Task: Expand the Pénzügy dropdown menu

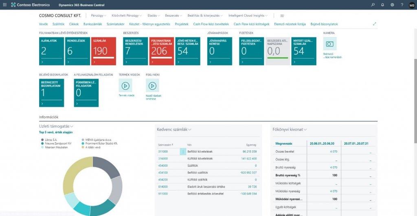Action: coord(98,15)
